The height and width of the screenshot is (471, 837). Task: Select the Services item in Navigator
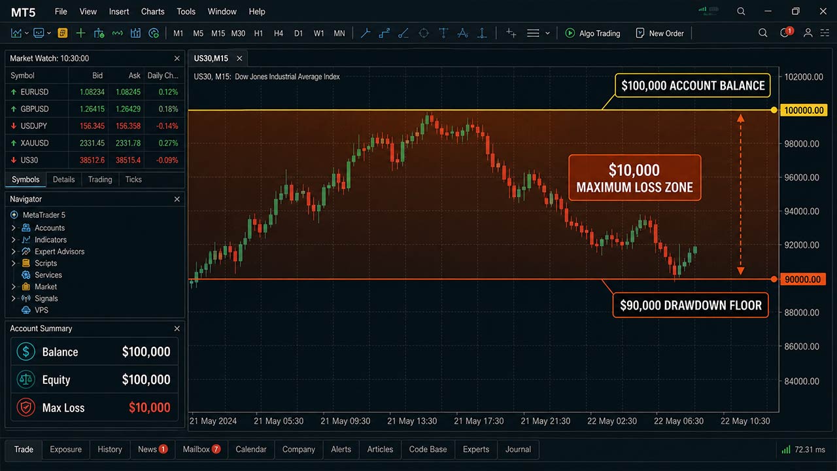coord(42,275)
